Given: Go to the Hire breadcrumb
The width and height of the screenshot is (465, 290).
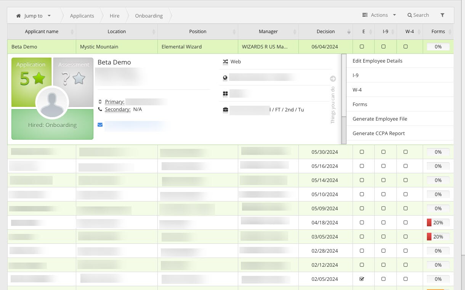Looking at the screenshot, I should pos(114,16).
